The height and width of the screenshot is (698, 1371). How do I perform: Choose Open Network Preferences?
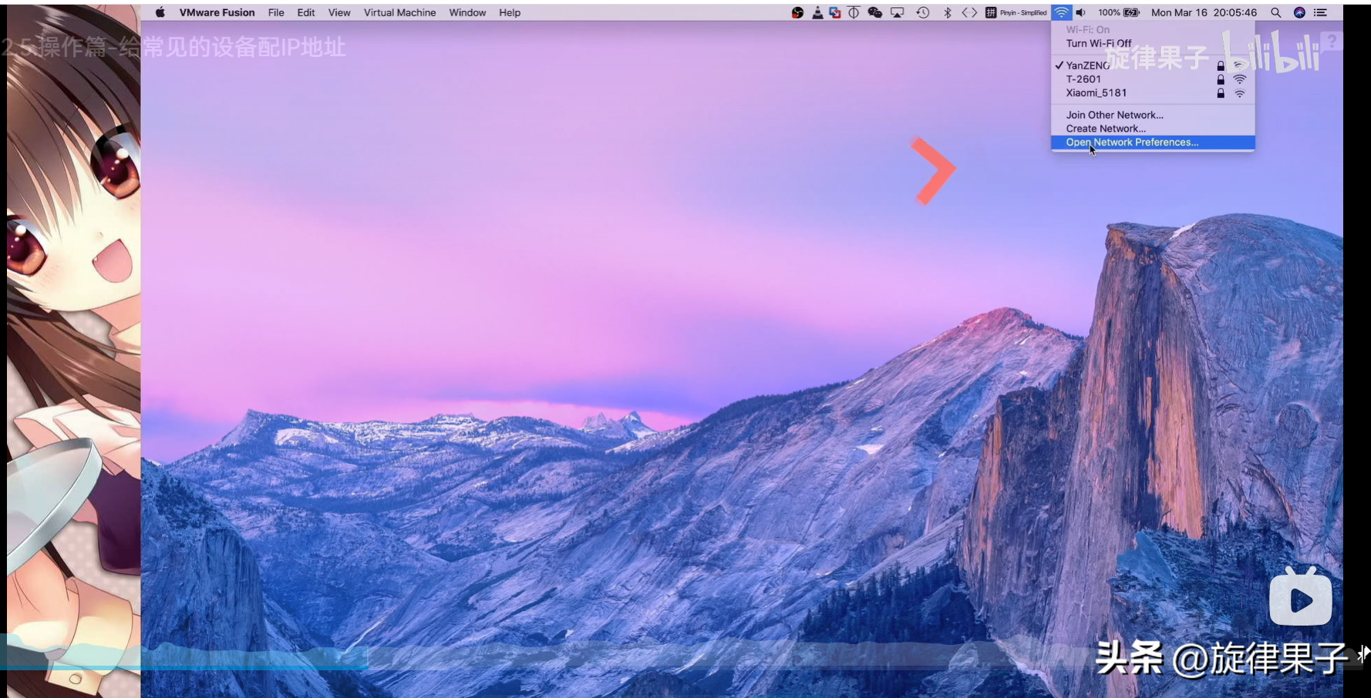pyautogui.click(x=1131, y=143)
